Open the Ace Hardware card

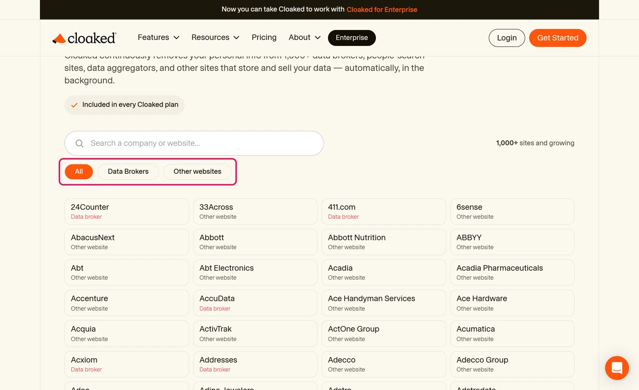(x=512, y=303)
